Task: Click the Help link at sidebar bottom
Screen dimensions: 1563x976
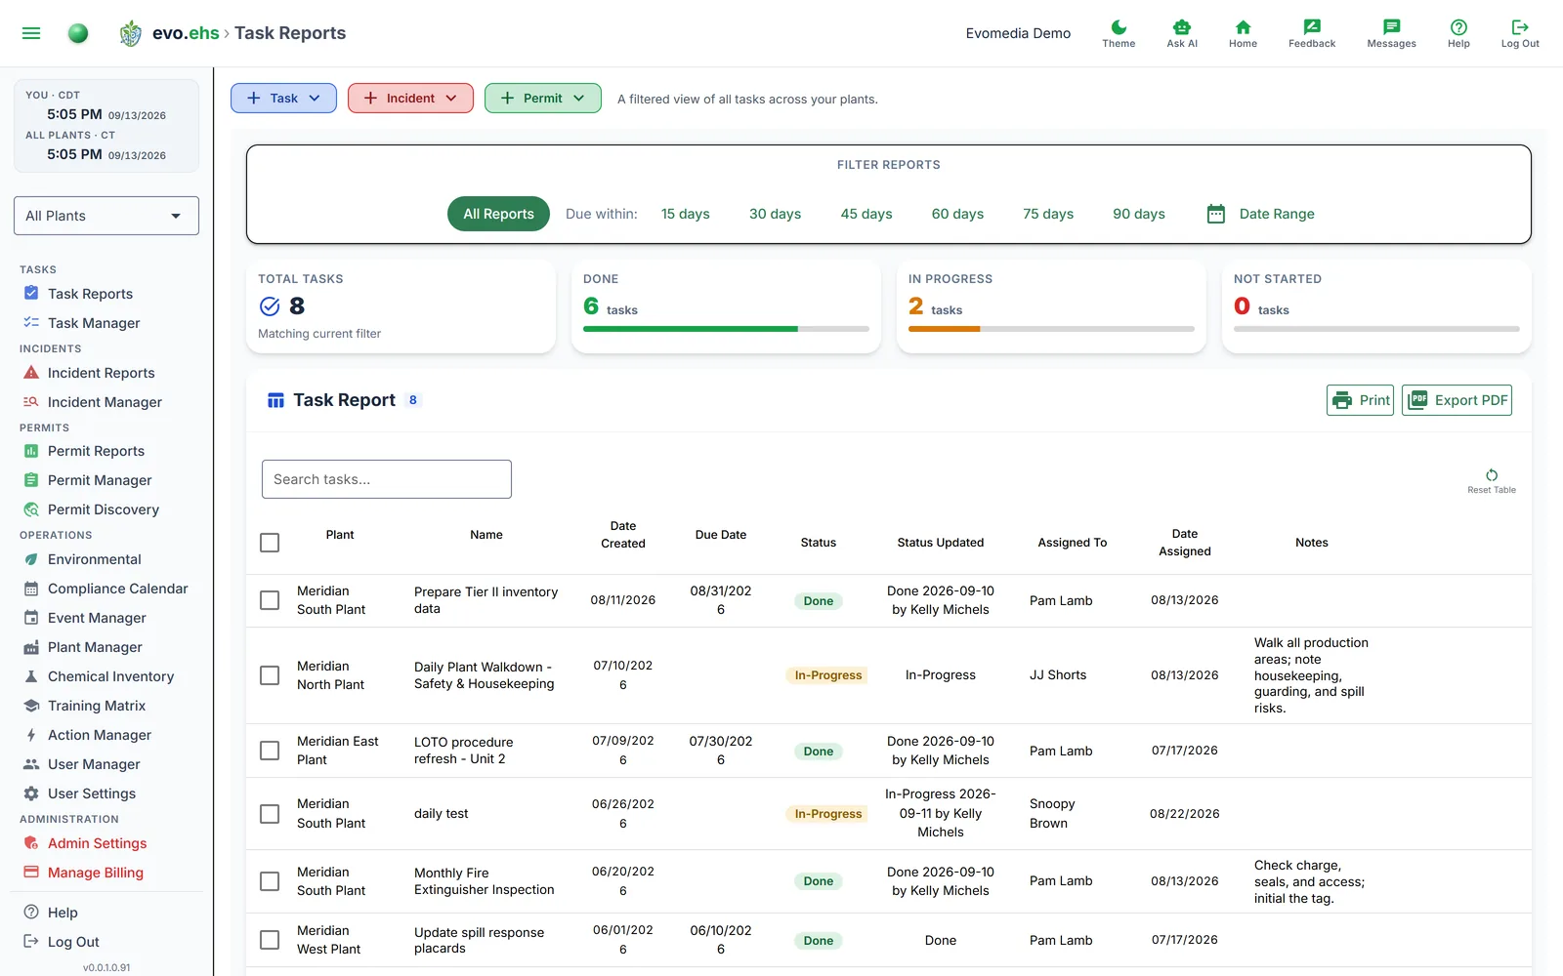Action: [x=63, y=913]
